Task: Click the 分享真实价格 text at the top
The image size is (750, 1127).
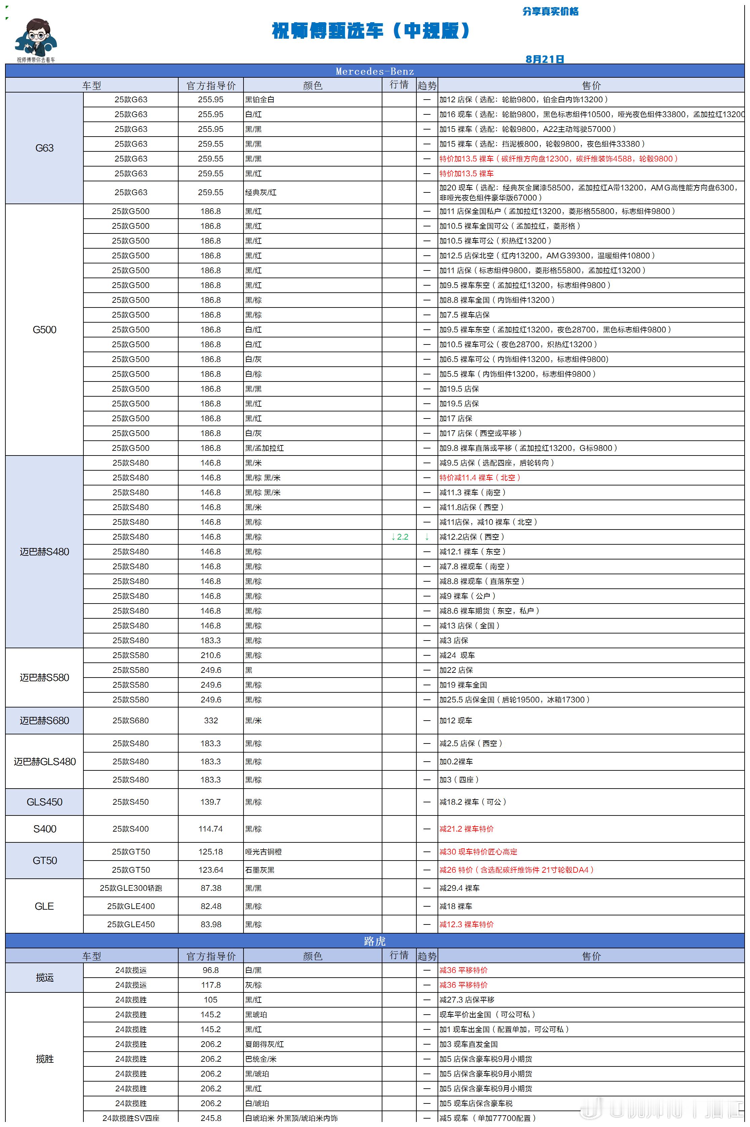Action: tap(551, 11)
